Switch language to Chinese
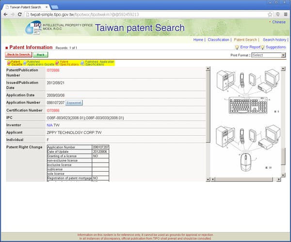Screen dimensions: 291x242 pyautogui.click(x=279, y=22)
